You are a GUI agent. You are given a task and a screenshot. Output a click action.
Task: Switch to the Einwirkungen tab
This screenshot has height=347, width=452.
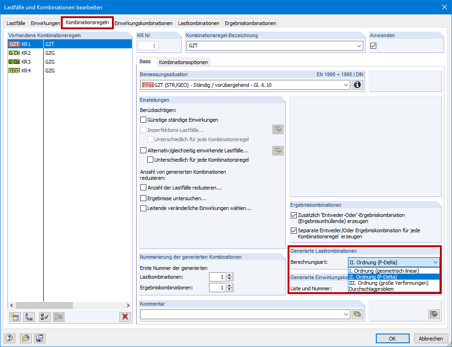point(45,23)
